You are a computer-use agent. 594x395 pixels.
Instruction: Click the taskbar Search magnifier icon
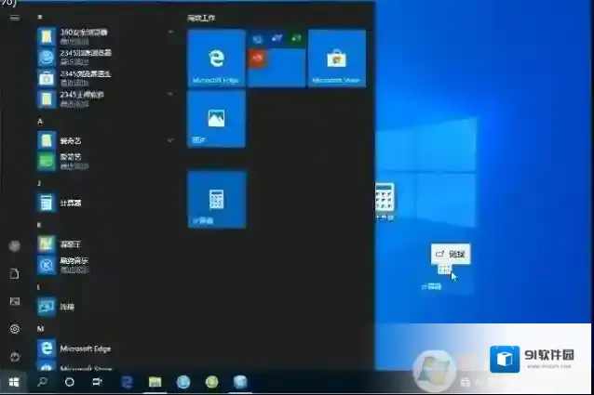(x=42, y=382)
